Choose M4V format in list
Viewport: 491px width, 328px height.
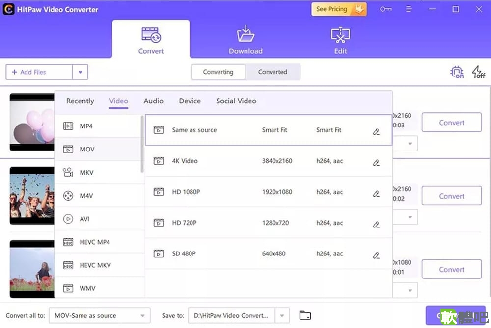point(100,196)
